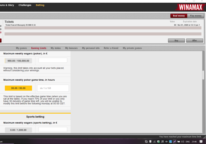Screen dimensions: 206x144
Task: Open the Windows notification center icon
Action: tap(201, 142)
